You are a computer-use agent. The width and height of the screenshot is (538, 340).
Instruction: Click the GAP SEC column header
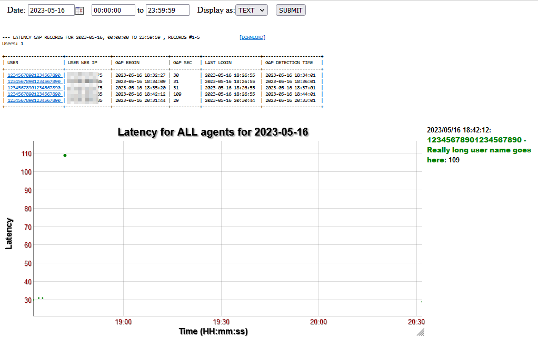(x=183, y=63)
